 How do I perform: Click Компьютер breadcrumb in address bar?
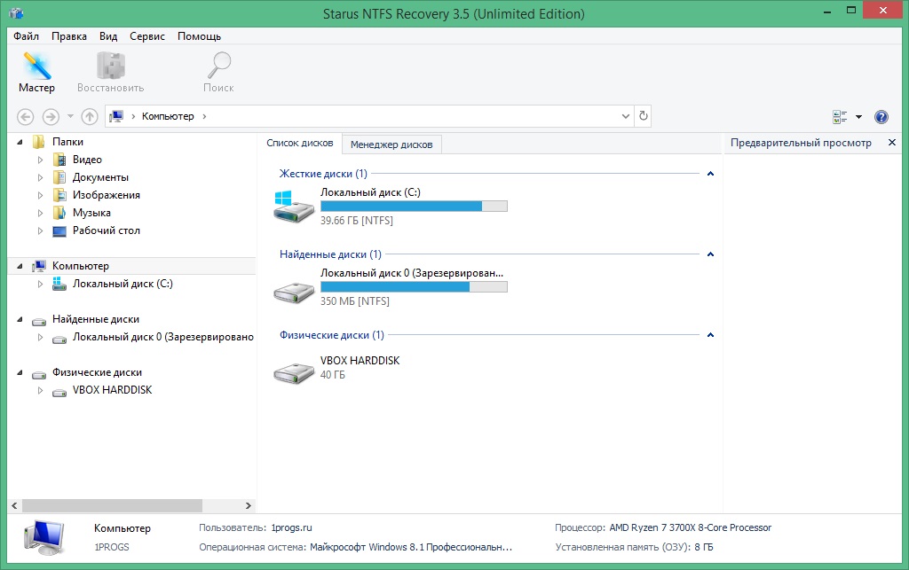[168, 116]
